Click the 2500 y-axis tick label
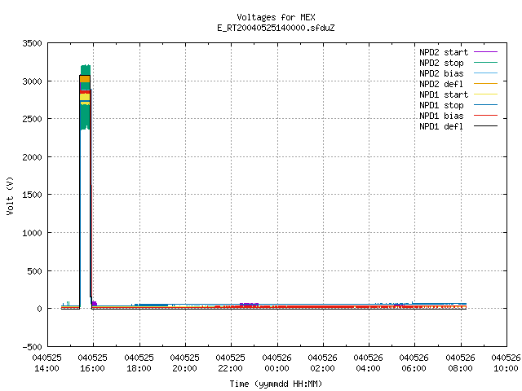Image resolution: width=522 pixels, height=391 pixels. [x=33, y=119]
